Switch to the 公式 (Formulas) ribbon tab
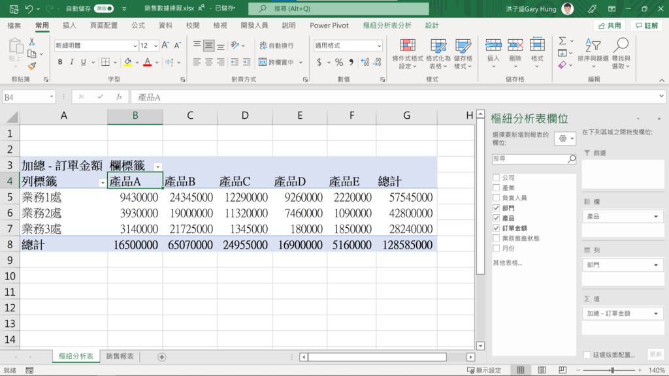The width and height of the screenshot is (669, 376). click(x=138, y=25)
